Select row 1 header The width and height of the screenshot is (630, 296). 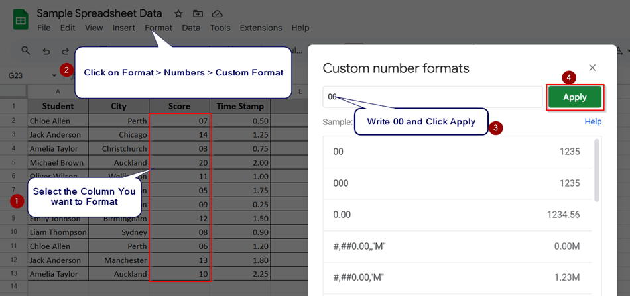tap(14, 107)
